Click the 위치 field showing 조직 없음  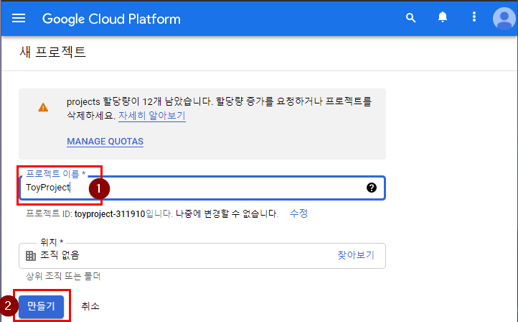202,256
